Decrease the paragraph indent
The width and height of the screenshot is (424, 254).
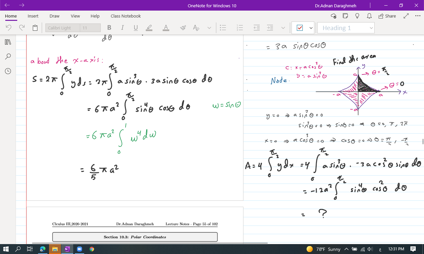click(x=257, y=28)
